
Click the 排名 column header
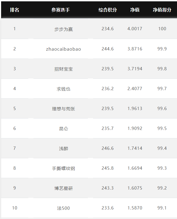[x=14, y=10]
